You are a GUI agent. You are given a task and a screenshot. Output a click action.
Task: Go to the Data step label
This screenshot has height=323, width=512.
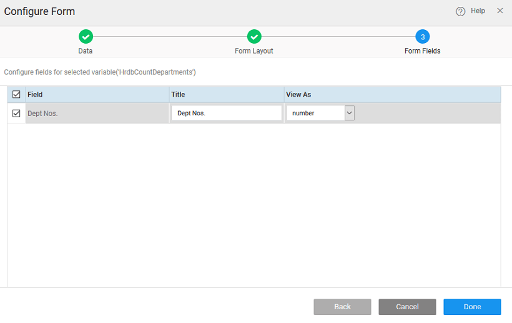pos(86,51)
